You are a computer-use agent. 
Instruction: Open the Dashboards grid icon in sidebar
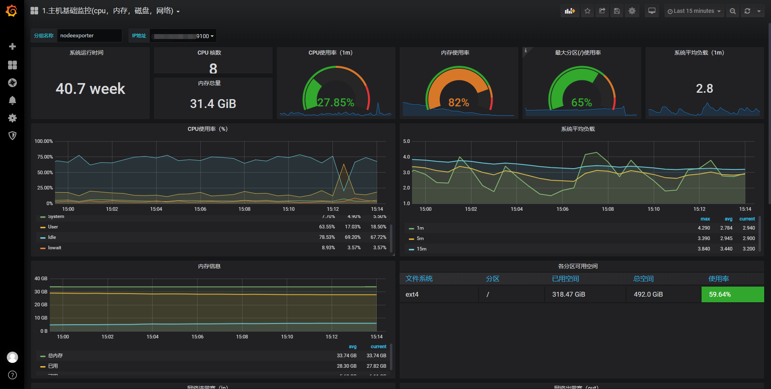tap(12, 65)
